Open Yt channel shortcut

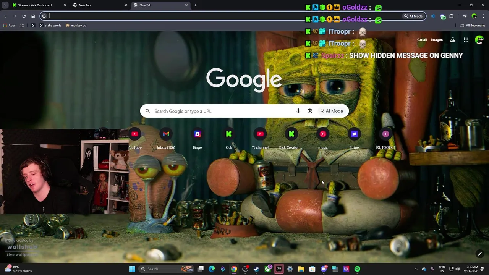[260, 139]
